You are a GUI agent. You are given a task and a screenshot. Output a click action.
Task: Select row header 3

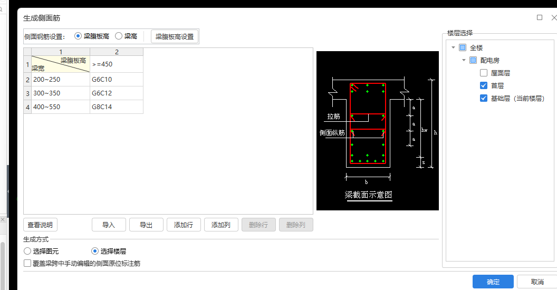pyautogui.click(x=28, y=93)
